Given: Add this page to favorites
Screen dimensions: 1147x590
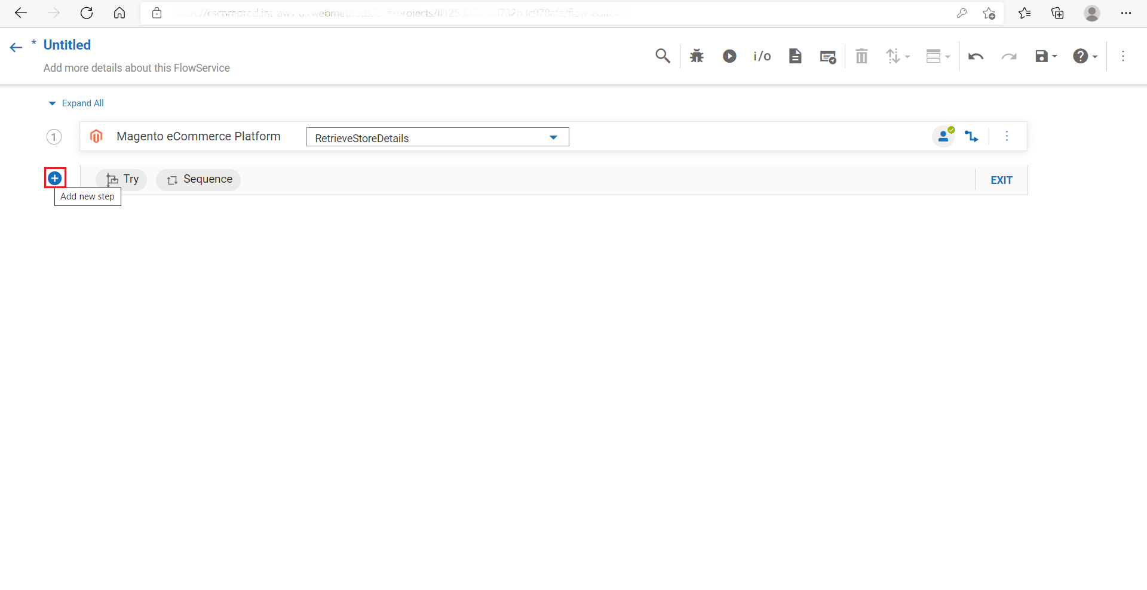Looking at the screenshot, I should click(989, 13).
